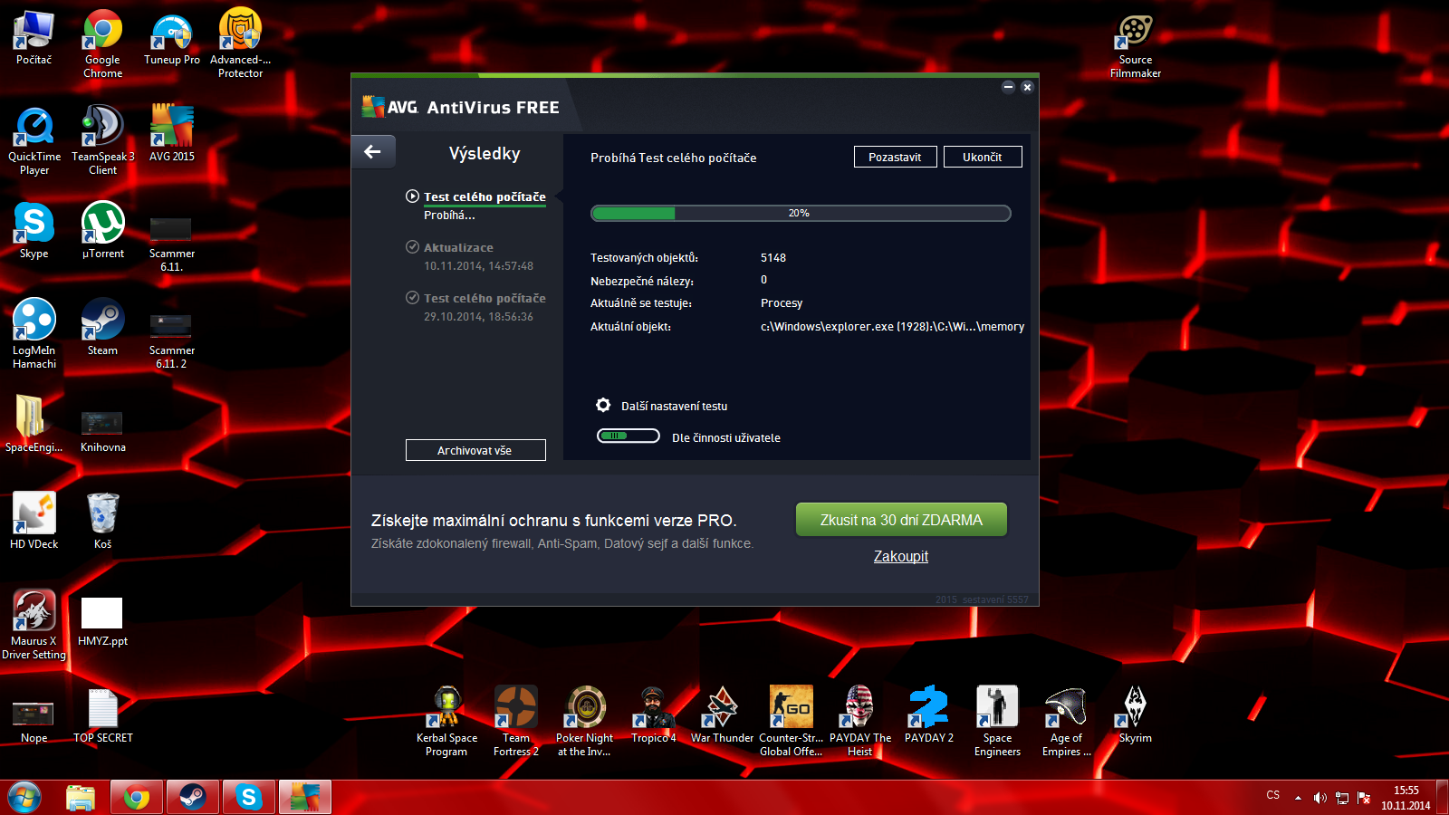
Task: Launch Skyrim desktop shortcut
Action: (1135, 715)
